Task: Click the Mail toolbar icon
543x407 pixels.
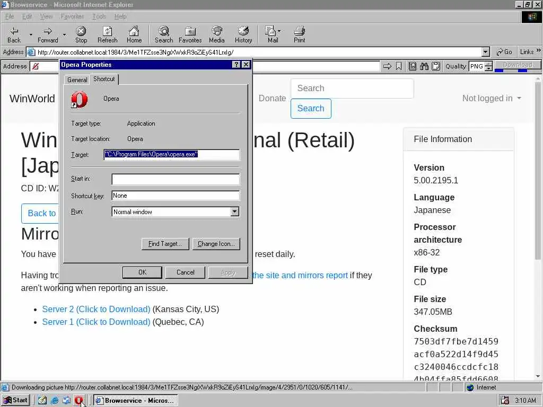Action: click(x=271, y=34)
